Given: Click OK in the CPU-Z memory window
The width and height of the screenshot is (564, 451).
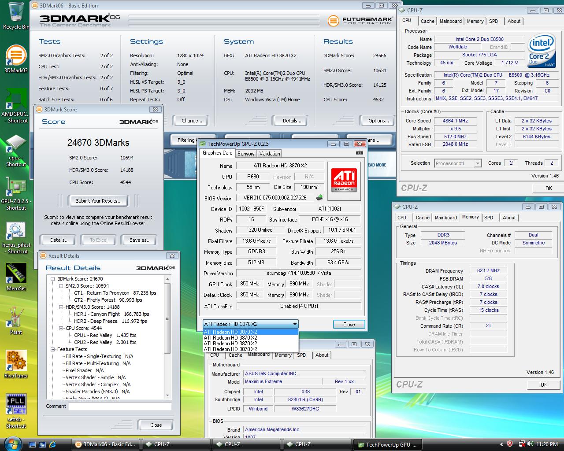Looking at the screenshot, I should tap(544, 384).
